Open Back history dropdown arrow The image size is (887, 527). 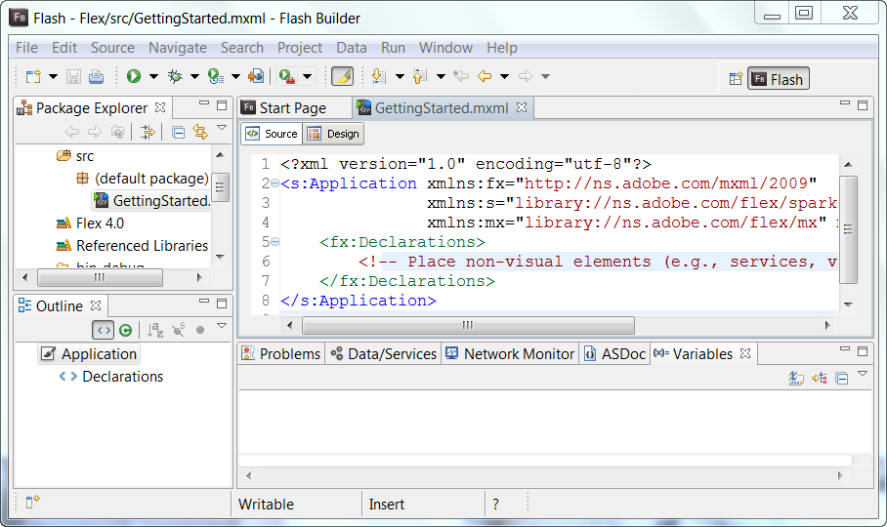click(x=505, y=76)
